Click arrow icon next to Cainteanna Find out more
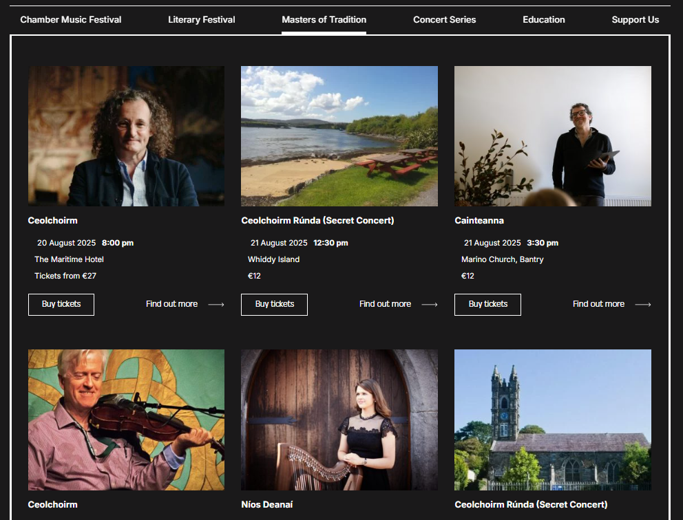The width and height of the screenshot is (683, 520). tap(643, 305)
